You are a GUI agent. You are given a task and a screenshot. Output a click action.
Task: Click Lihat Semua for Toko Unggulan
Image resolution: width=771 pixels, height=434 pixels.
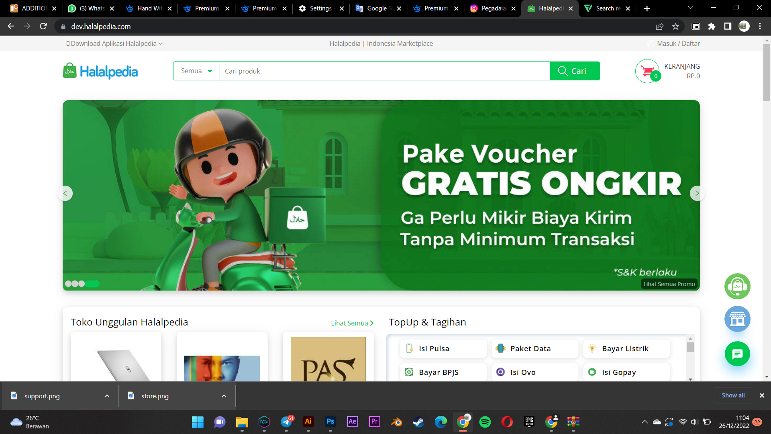(x=352, y=323)
